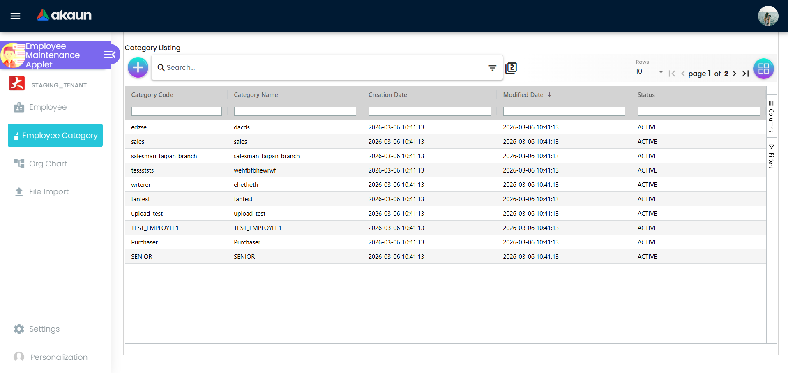This screenshot has width=788, height=373.
Task: Click the File Import upload icon
Action: coord(19,191)
